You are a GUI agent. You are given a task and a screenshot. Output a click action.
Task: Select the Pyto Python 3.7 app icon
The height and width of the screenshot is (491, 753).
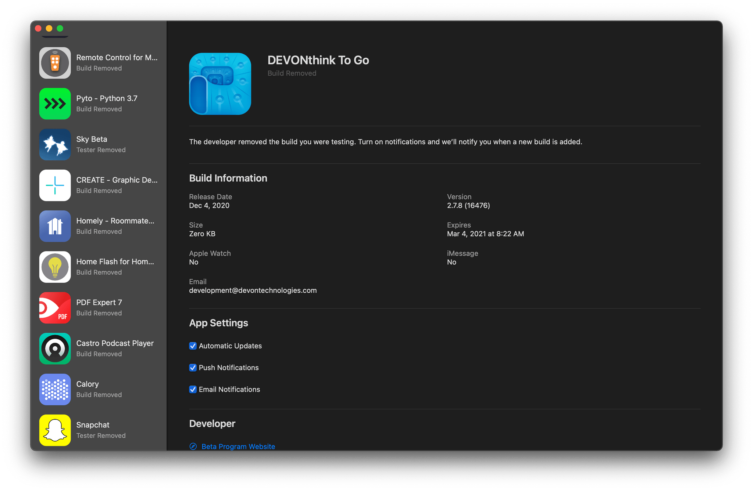tap(55, 104)
